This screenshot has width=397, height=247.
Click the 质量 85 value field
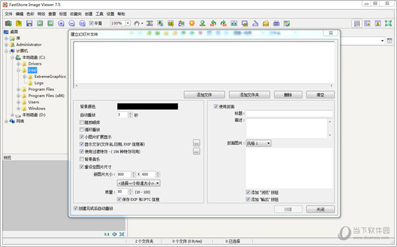coord(122,192)
